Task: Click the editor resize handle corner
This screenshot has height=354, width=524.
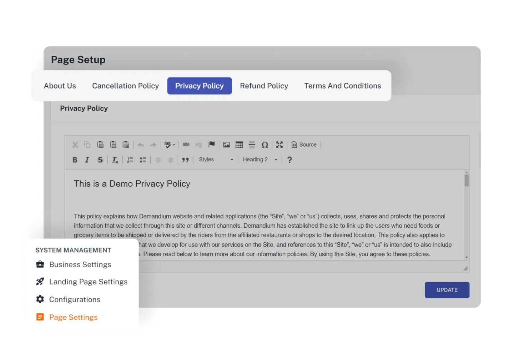Action: click(465, 268)
